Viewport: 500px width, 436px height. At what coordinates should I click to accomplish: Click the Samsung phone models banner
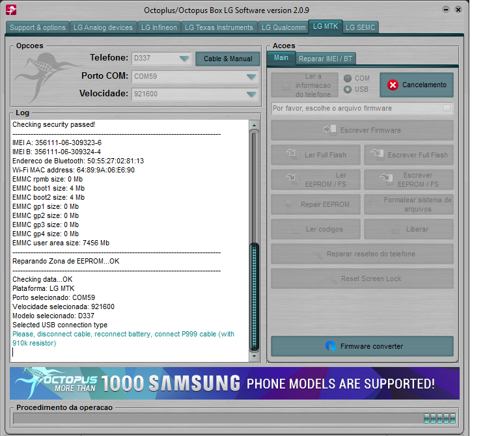(x=234, y=383)
